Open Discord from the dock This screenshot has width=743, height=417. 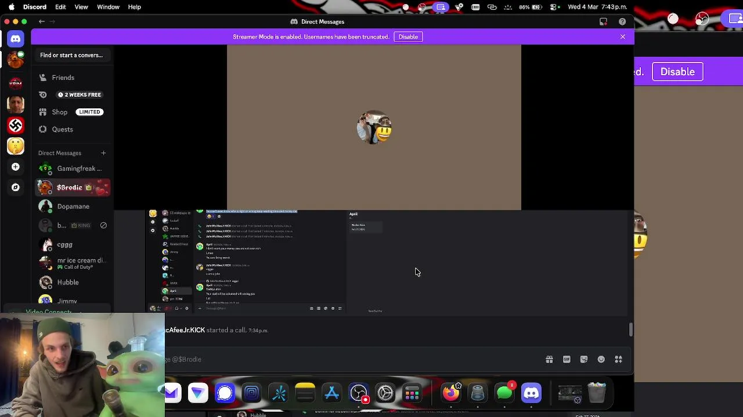pyautogui.click(x=531, y=393)
